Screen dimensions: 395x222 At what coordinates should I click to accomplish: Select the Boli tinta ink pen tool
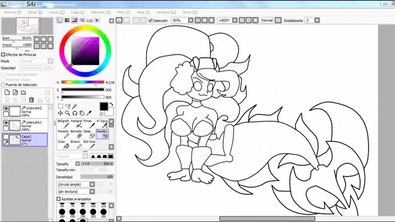click(89, 144)
